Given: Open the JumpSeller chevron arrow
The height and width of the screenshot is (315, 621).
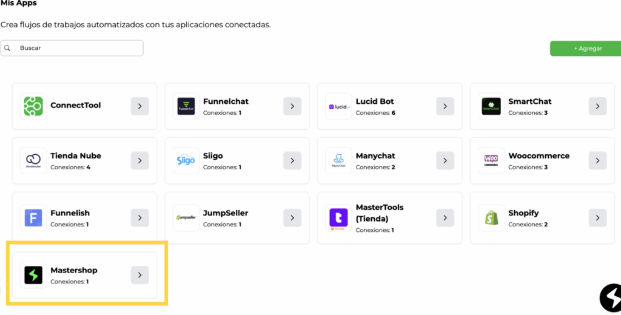Looking at the screenshot, I should (292, 218).
